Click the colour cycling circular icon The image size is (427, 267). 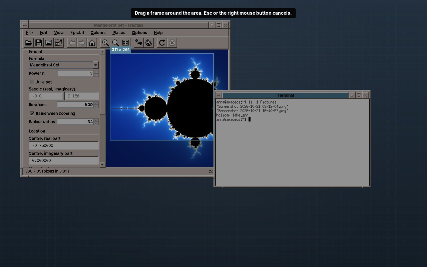[x=149, y=43]
